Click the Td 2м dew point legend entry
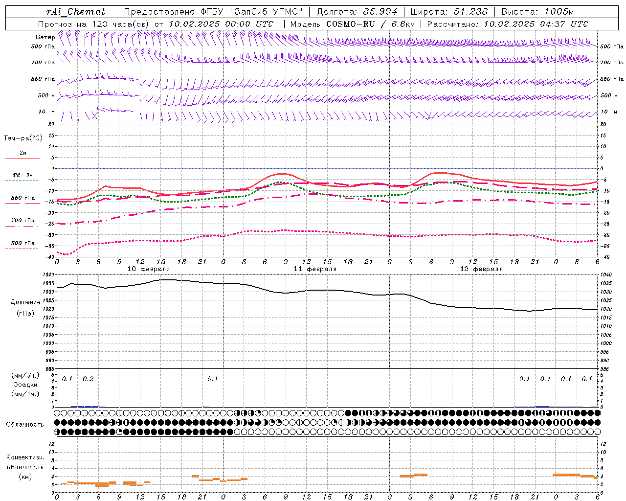The image size is (626, 501). (x=22, y=175)
